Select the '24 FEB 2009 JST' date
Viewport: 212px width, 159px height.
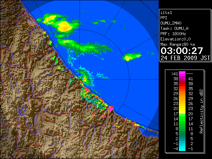[185, 58]
